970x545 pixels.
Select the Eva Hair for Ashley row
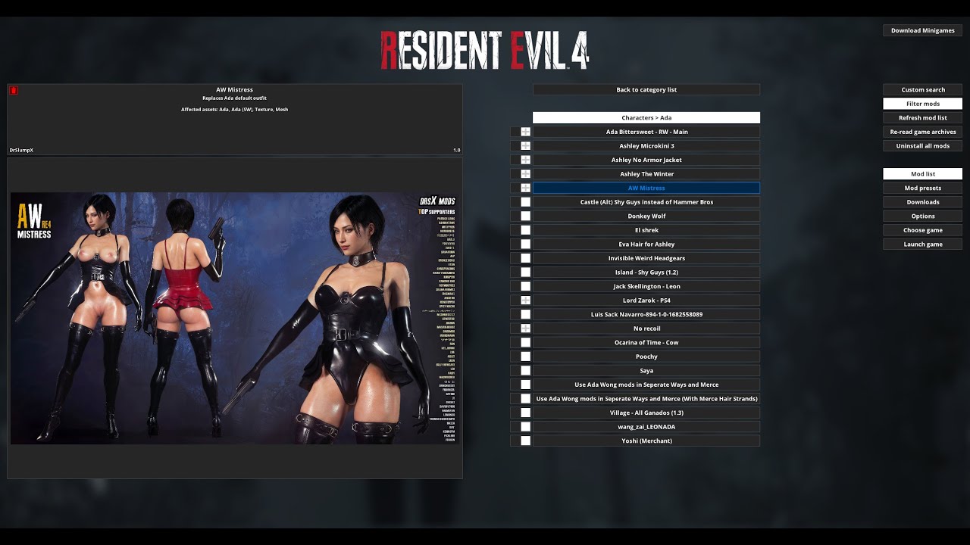coord(646,244)
